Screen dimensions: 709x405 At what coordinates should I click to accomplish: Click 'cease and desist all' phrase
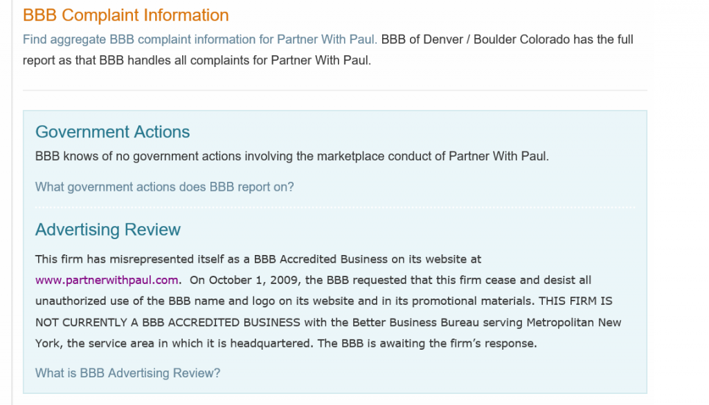click(x=538, y=280)
